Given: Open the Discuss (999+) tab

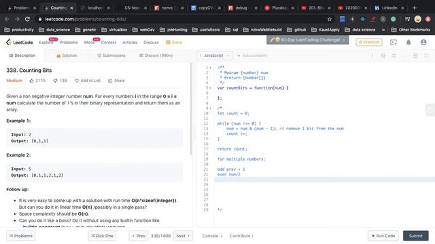Looking at the screenshot, I should pyautogui.click(x=156, y=56).
